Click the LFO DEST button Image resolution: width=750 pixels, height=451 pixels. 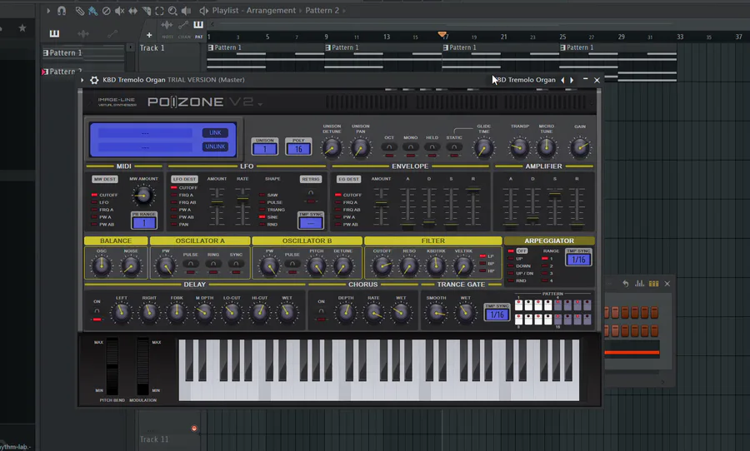click(185, 179)
